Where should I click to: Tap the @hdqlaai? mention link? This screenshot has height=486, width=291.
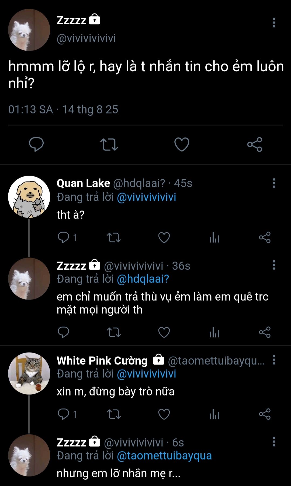point(143,279)
